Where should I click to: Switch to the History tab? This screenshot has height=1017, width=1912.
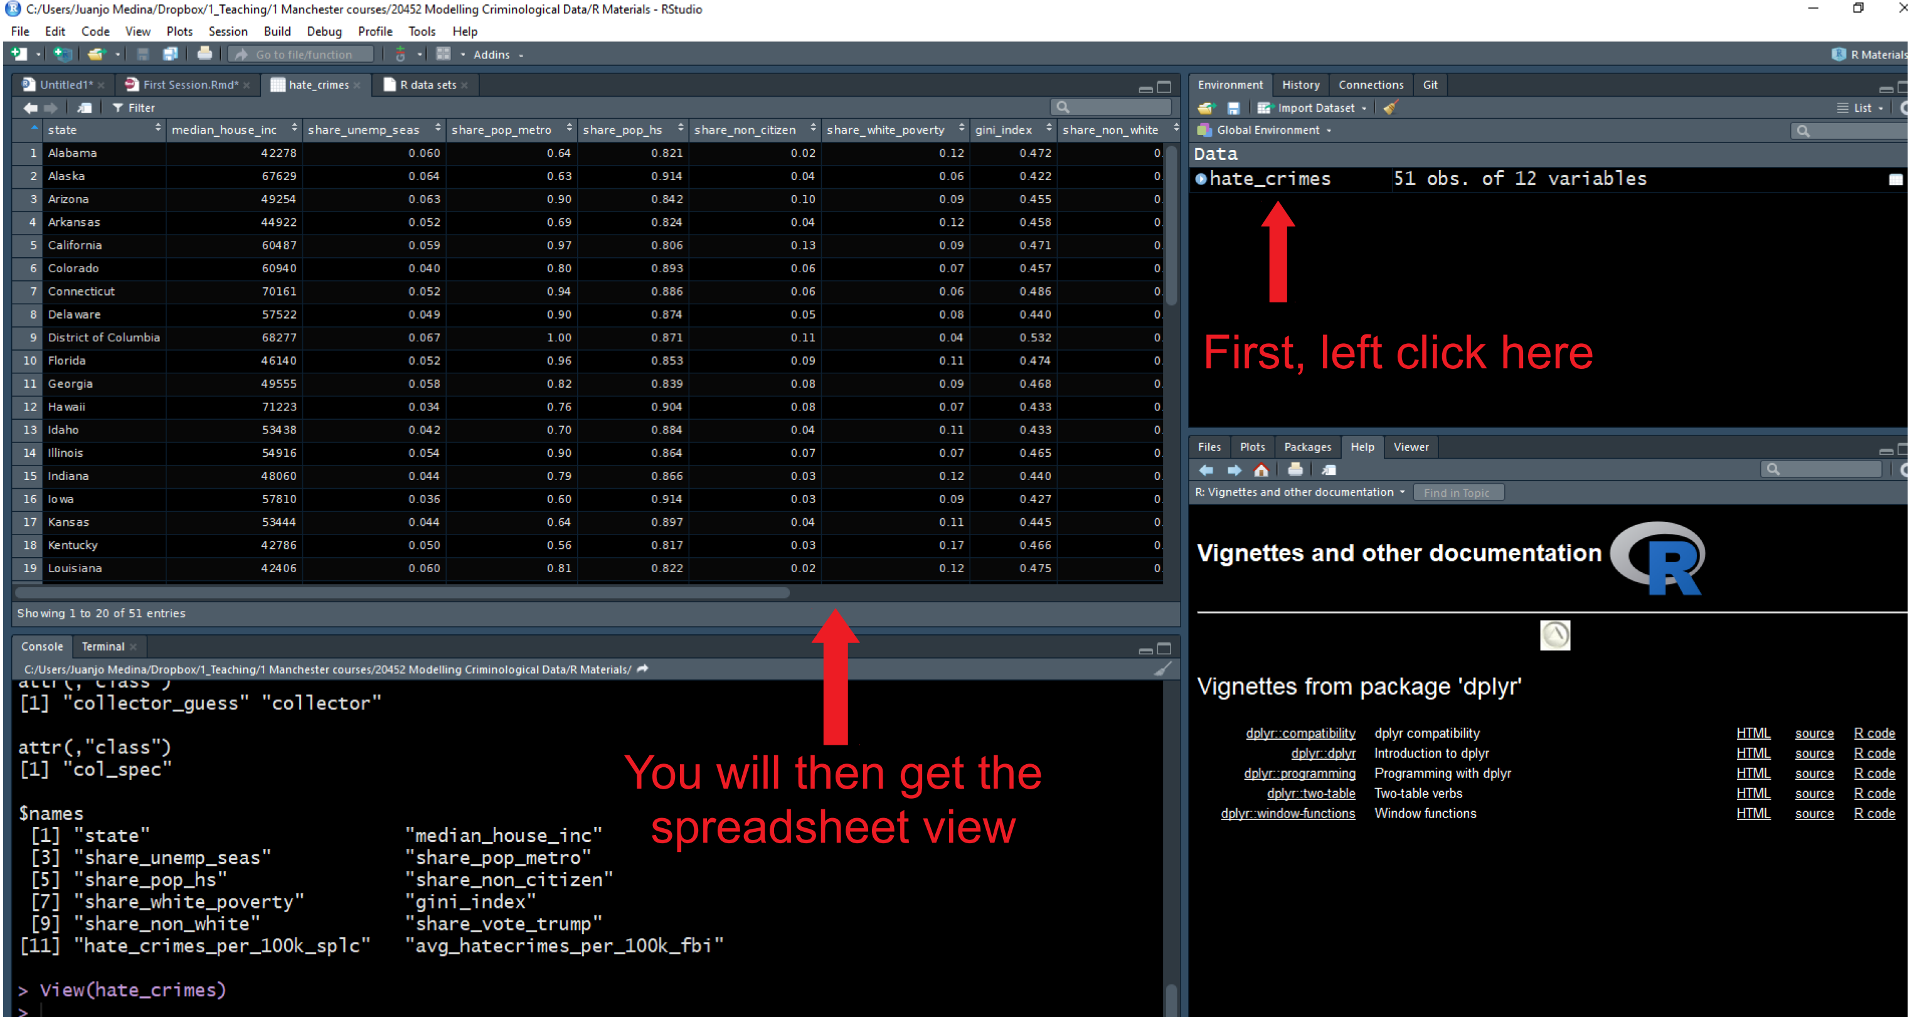coord(1300,85)
